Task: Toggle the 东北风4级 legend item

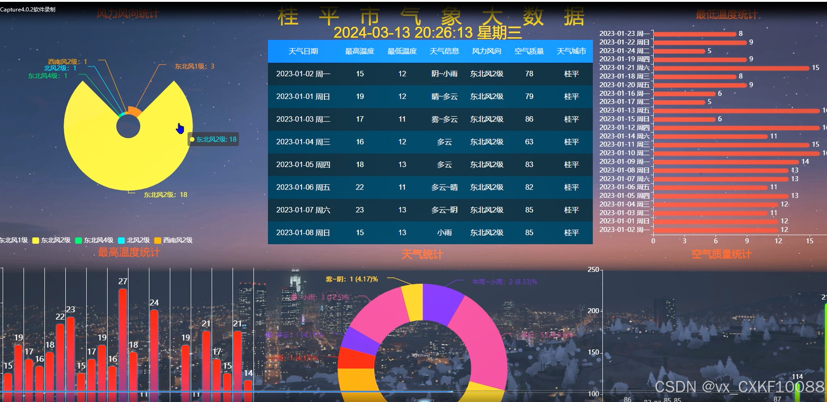Action: [94, 240]
